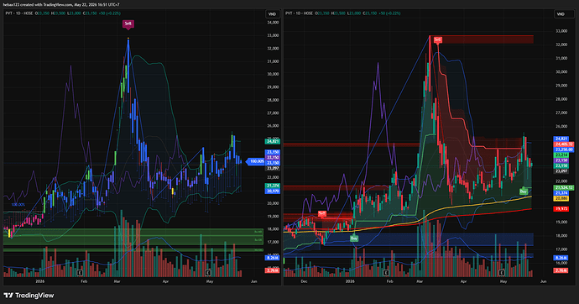Select the green 23,214 price label

(x=561, y=155)
